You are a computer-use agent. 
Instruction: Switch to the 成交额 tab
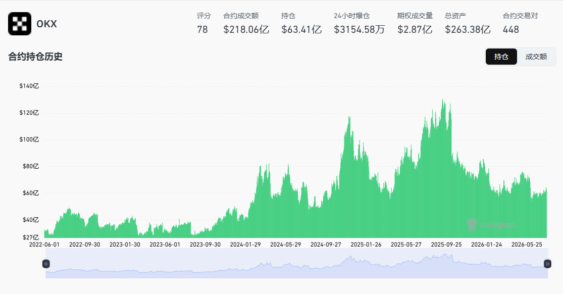pyautogui.click(x=536, y=57)
